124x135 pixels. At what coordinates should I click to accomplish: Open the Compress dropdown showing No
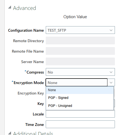coord(80,72)
